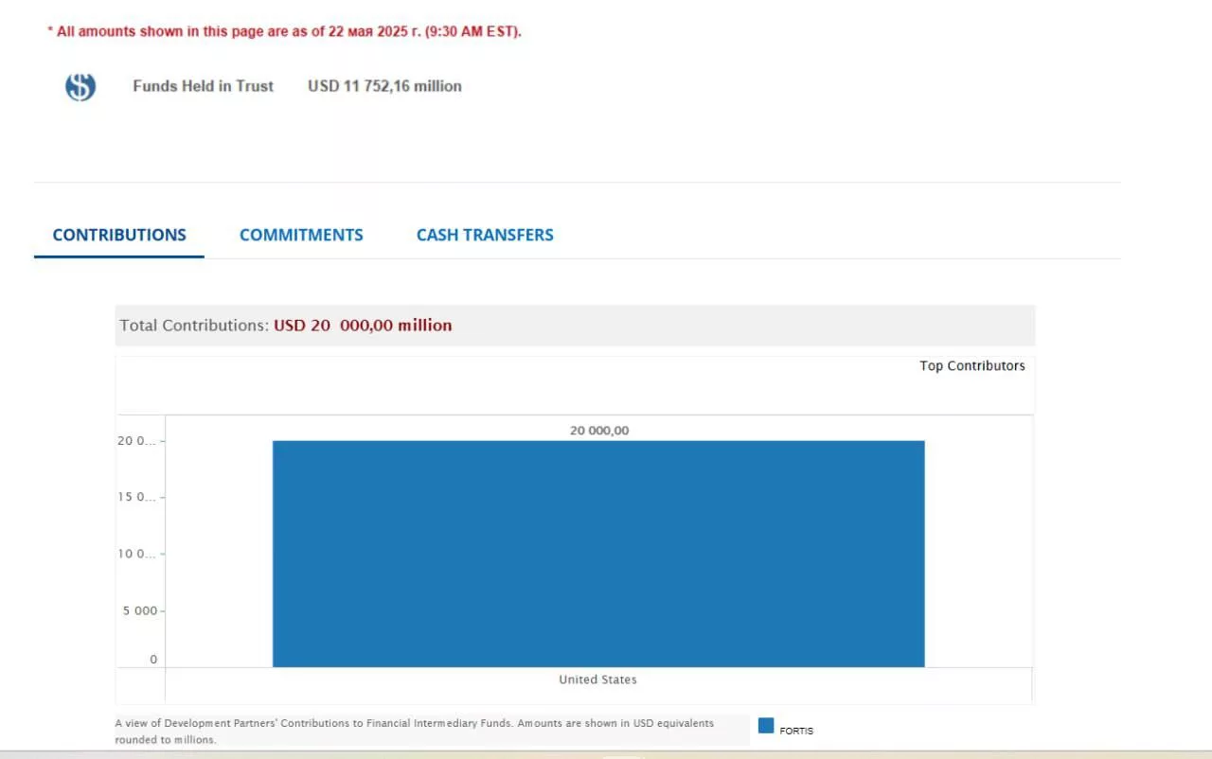Switch to the Commitments tab

pos(301,235)
